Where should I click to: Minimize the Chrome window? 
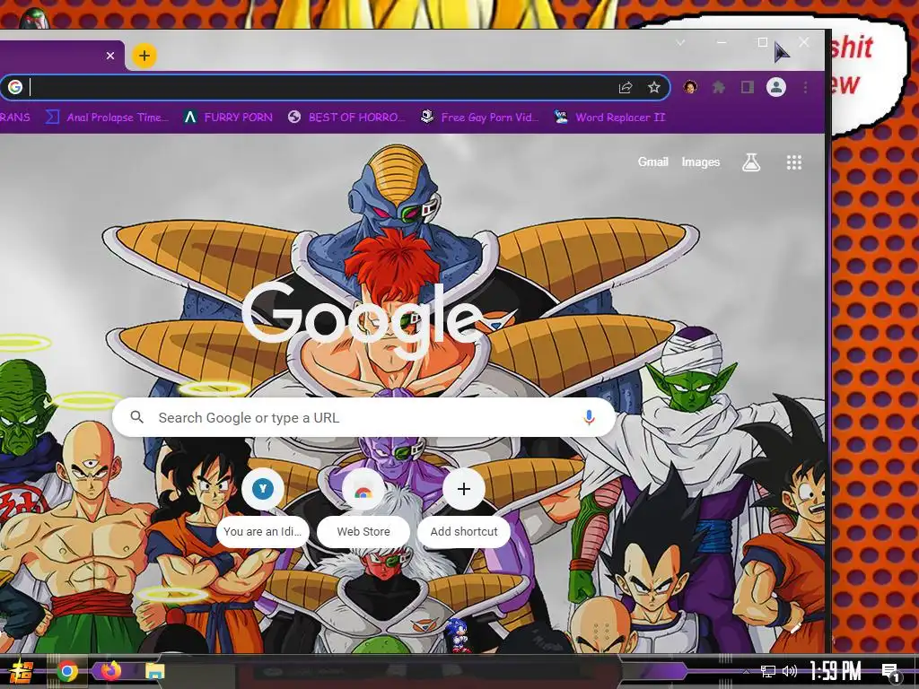[722, 42]
